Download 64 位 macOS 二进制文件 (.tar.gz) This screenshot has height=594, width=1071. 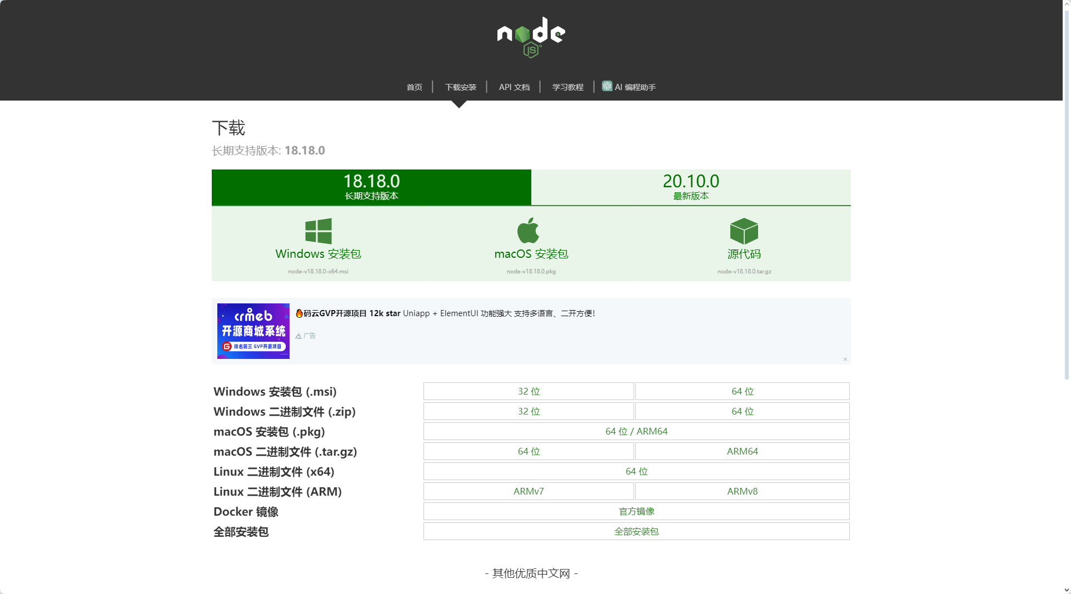tap(529, 451)
